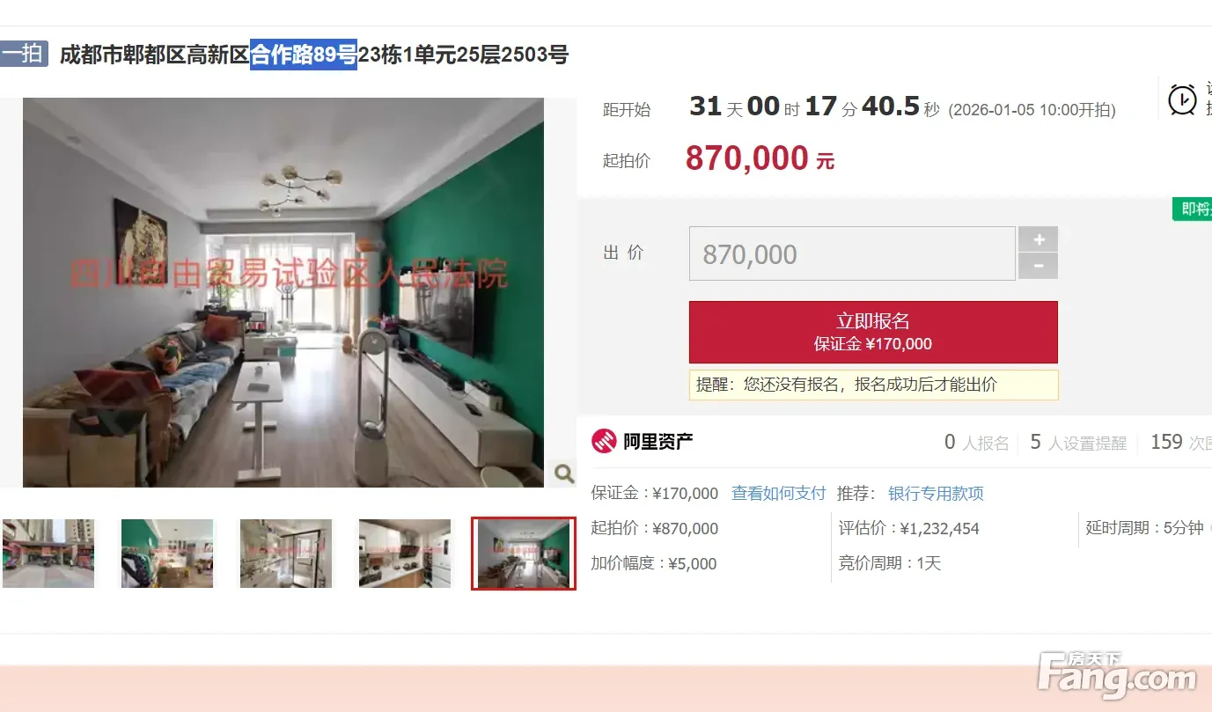This screenshot has width=1212, height=712.
Task: Open the 银行专用款项 link
Action: [x=936, y=494]
